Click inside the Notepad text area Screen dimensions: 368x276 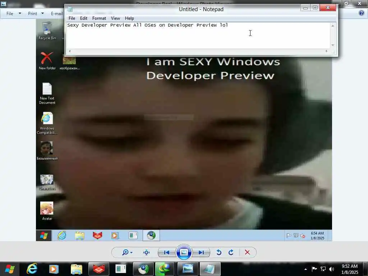[198, 35]
